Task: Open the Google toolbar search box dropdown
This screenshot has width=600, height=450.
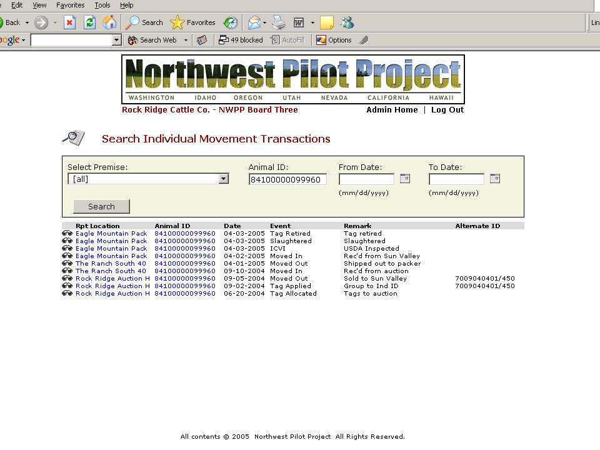Action: (117, 40)
